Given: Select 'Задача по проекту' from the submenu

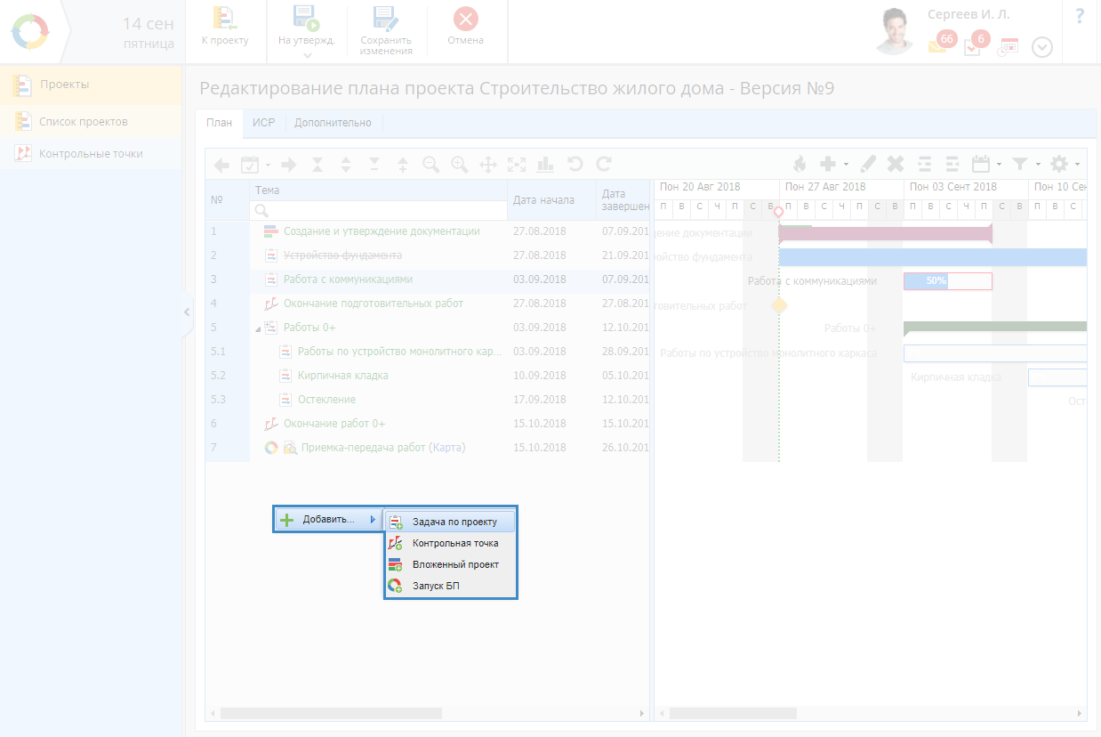Looking at the screenshot, I should [x=454, y=522].
